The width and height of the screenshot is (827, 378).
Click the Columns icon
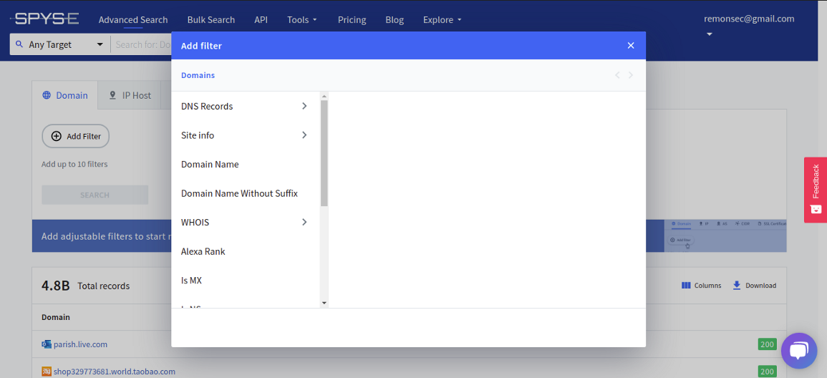(x=686, y=285)
